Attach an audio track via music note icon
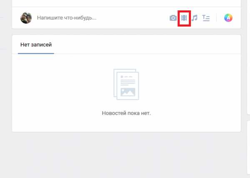 (x=194, y=18)
